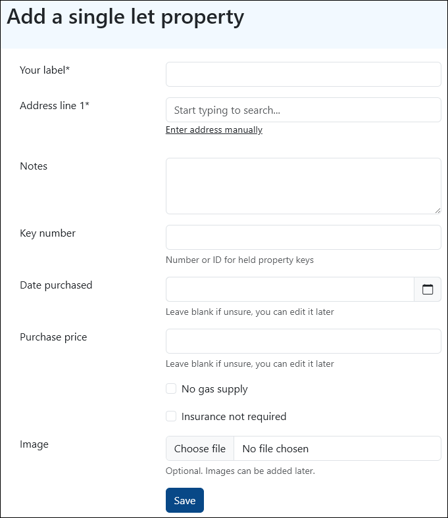Image resolution: width=448 pixels, height=518 pixels.
Task: Click the No gas supply label text
Action: pyautogui.click(x=214, y=389)
